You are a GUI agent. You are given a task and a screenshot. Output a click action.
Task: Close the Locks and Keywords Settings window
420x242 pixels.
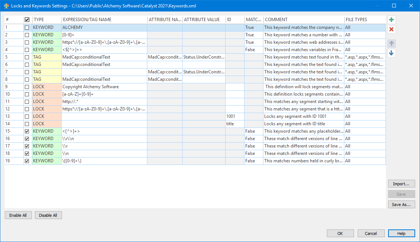(411, 6)
